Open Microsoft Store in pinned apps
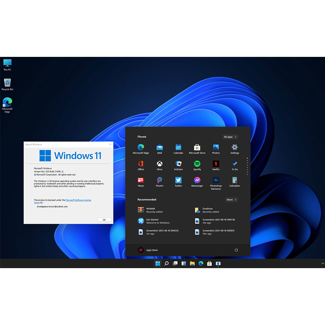Viewport: 325px width, 325px height. pos(197,149)
